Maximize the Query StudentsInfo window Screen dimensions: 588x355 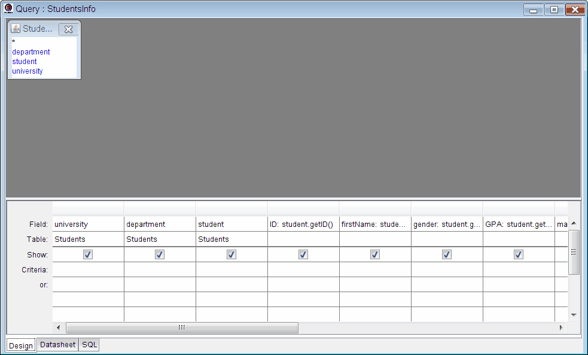click(x=555, y=10)
